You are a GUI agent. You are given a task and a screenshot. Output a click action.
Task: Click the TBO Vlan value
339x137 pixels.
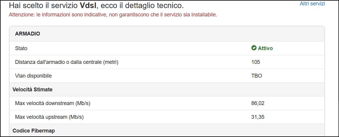click(x=257, y=76)
